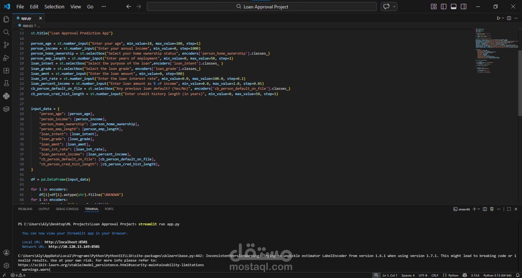Open the scikit-learn model persistence link

point(111,265)
